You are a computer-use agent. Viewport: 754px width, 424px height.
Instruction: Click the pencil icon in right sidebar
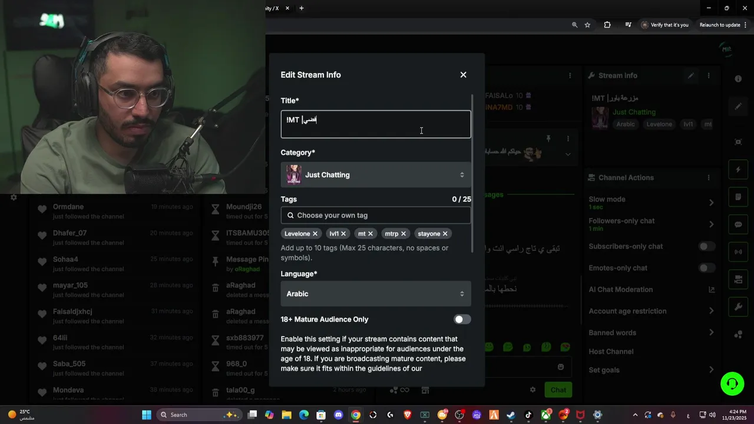point(738,107)
